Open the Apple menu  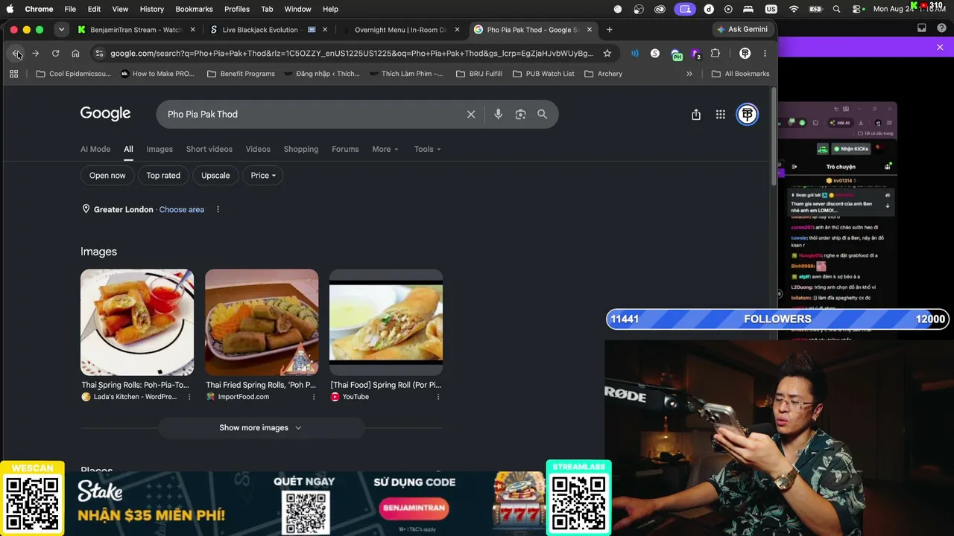pyautogui.click(x=10, y=9)
